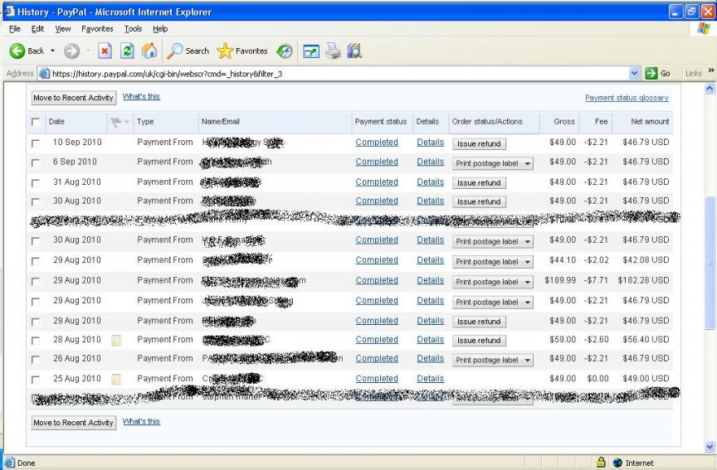The height and width of the screenshot is (470, 717).
Task: Click Issue refund for 10 Sep 2010 payment
Action: pyautogui.click(x=479, y=144)
